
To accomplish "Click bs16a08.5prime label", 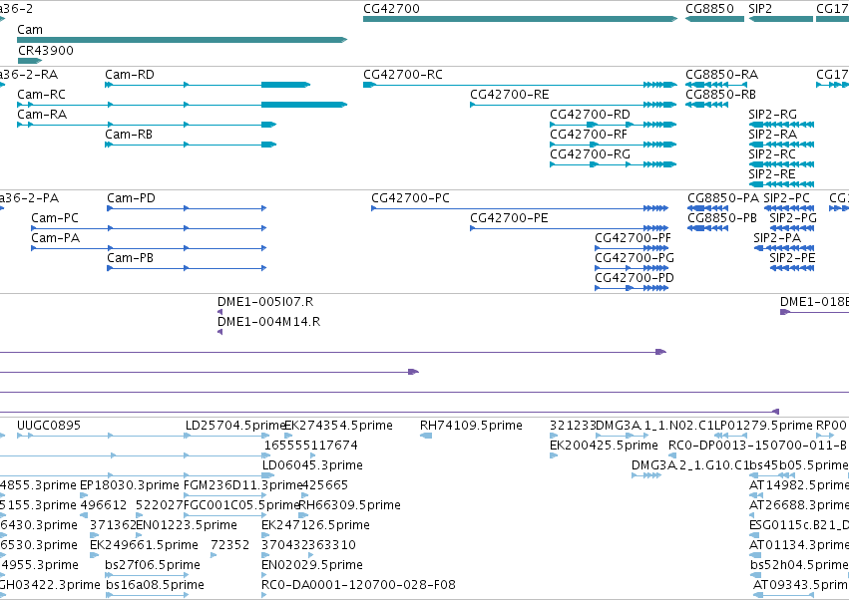I will click(155, 585).
